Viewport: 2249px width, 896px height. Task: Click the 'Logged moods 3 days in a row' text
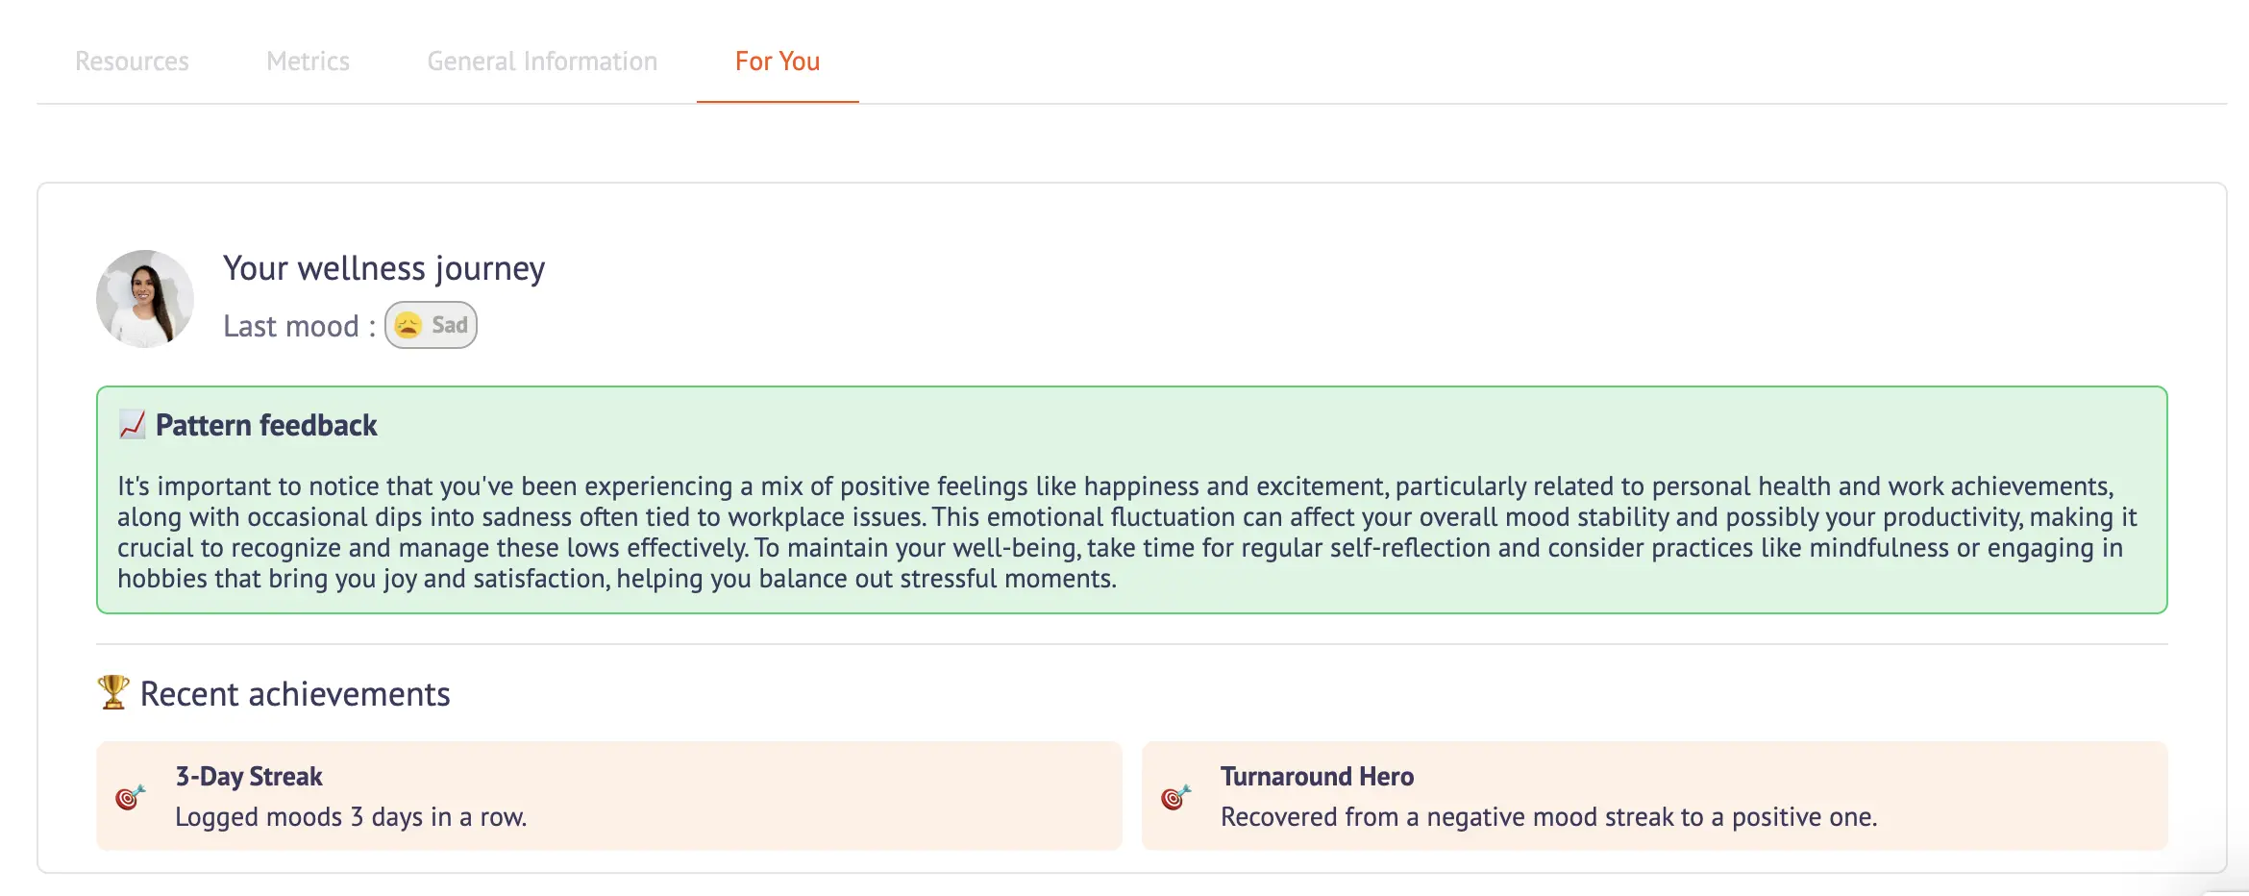351,817
